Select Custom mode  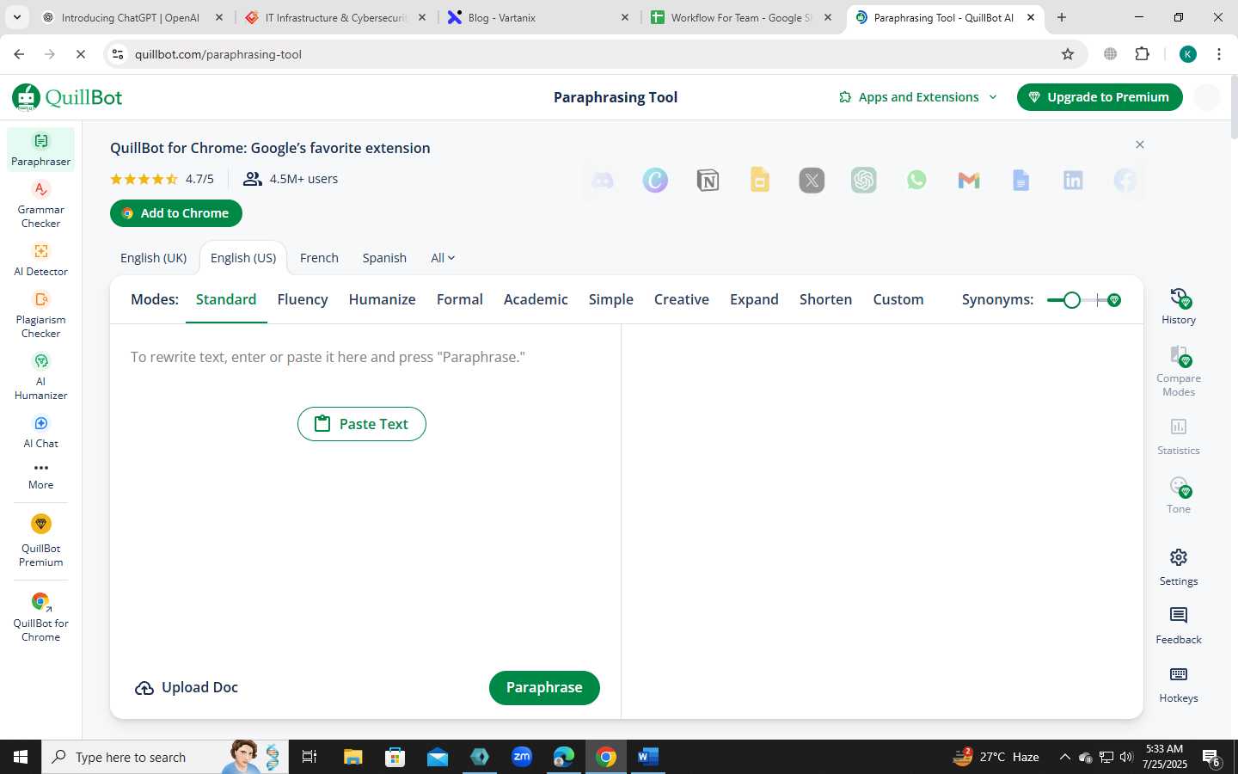click(x=898, y=299)
